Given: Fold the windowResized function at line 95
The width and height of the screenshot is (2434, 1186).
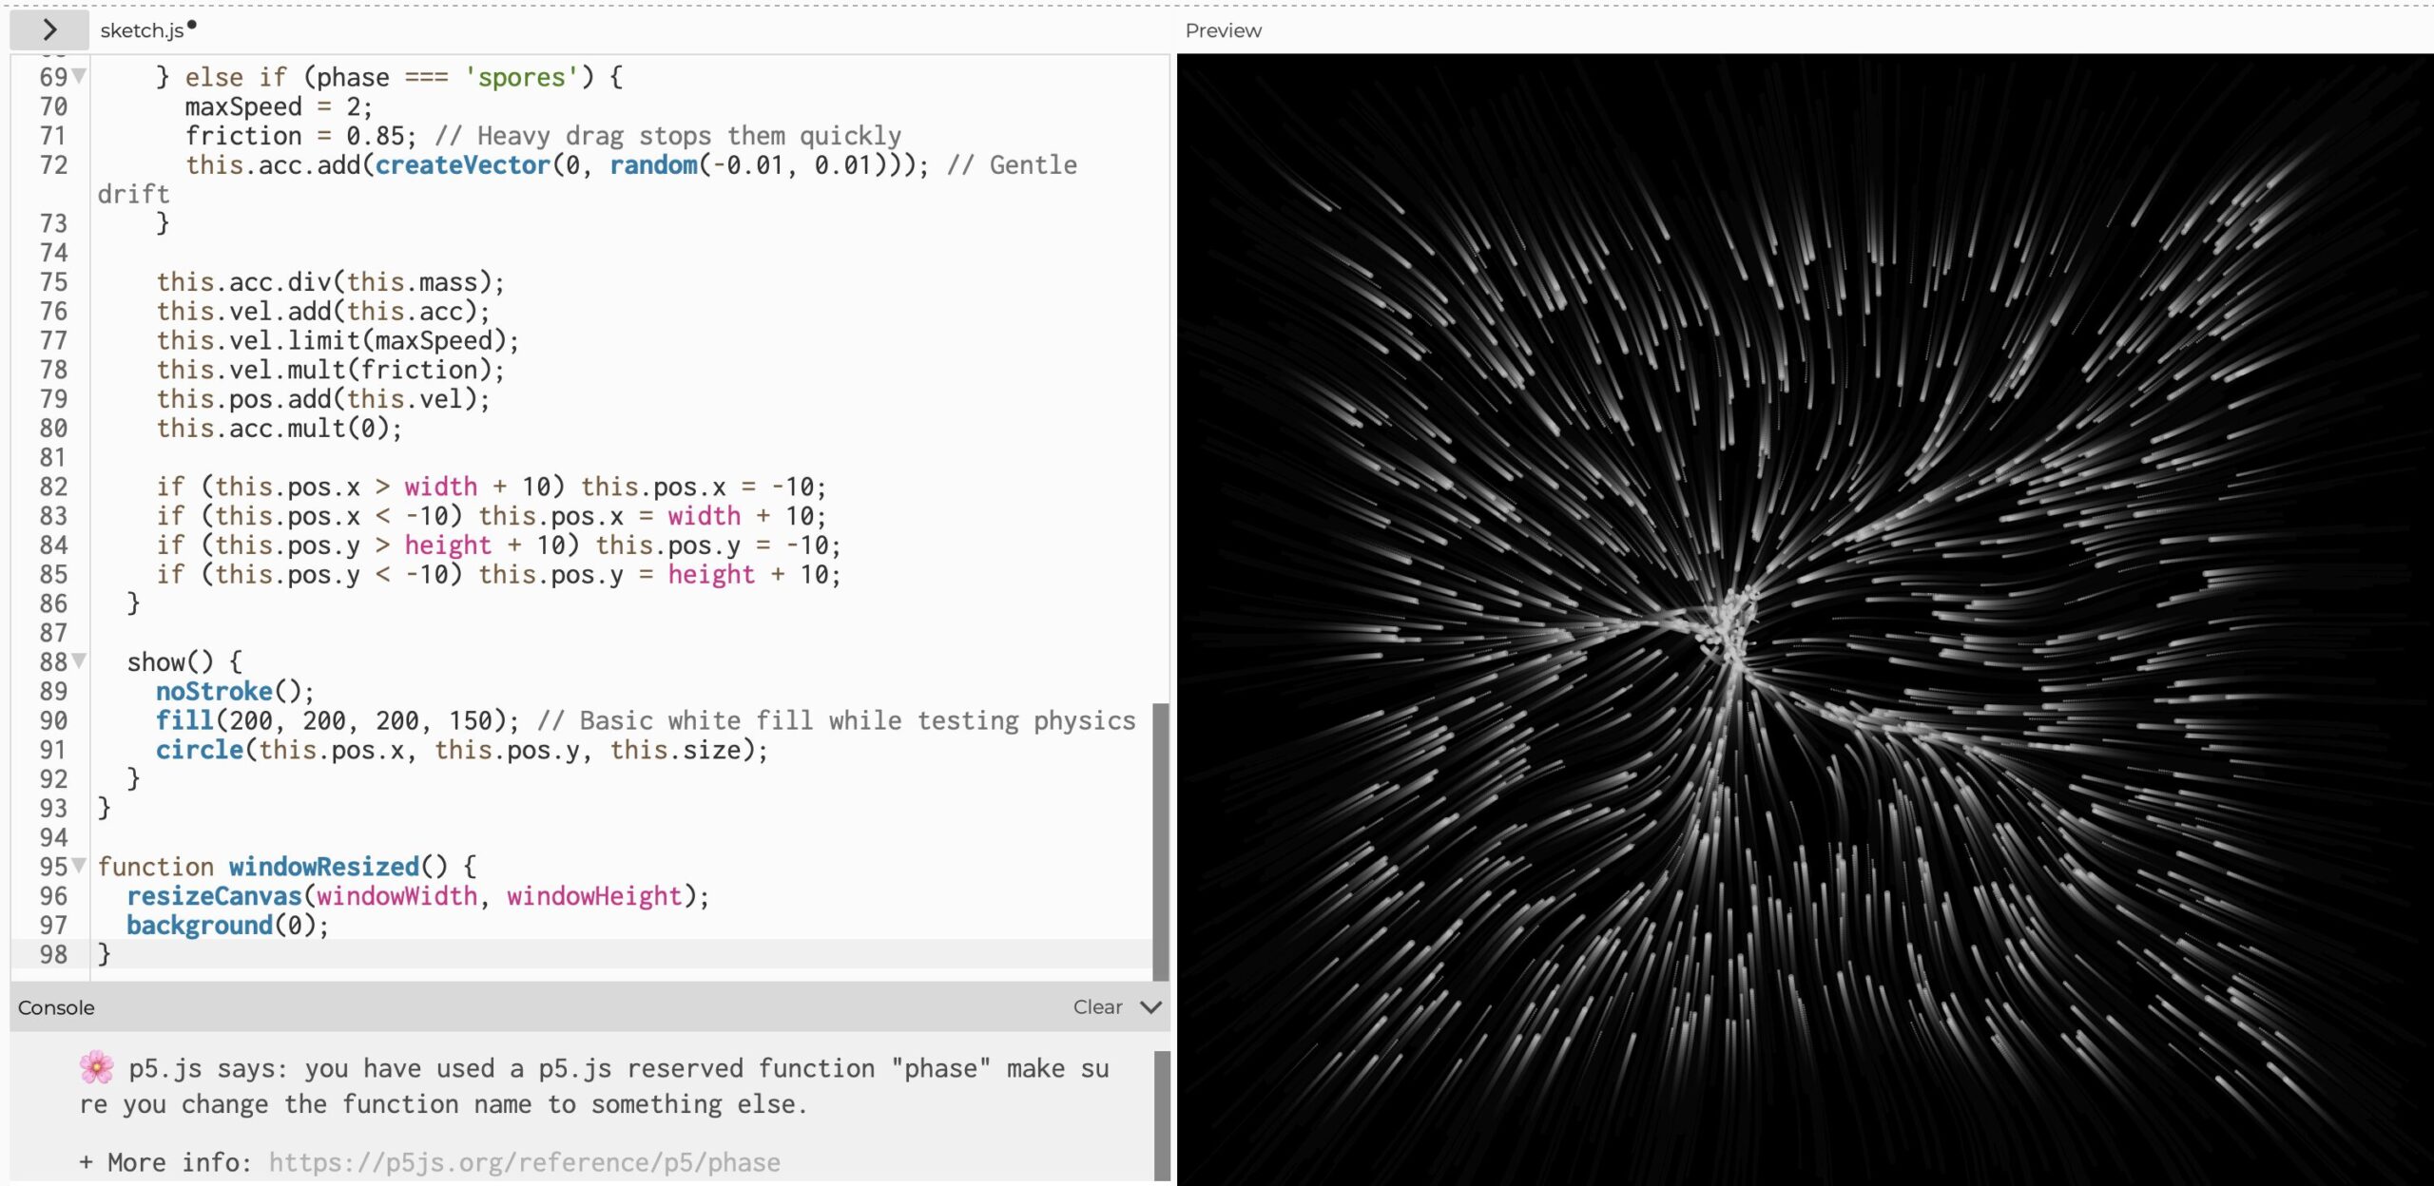Looking at the screenshot, I should point(80,865).
